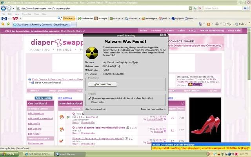
Task: Open the http://www.avast.com link
Action: 96,109
